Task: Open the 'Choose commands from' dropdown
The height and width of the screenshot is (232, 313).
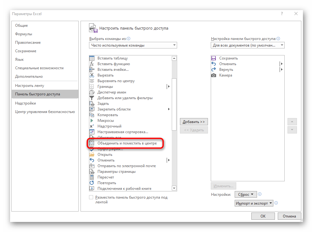Action: click(x=133, y=45)
